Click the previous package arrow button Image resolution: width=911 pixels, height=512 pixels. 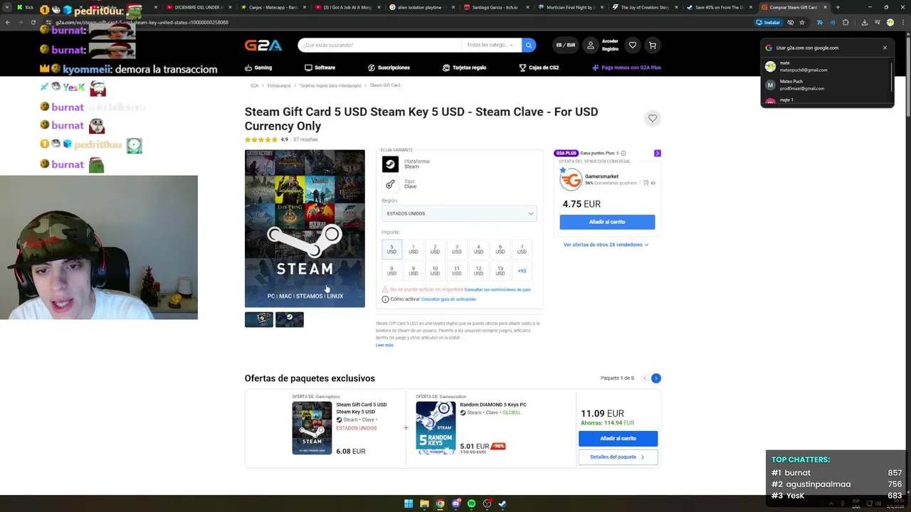645,378
